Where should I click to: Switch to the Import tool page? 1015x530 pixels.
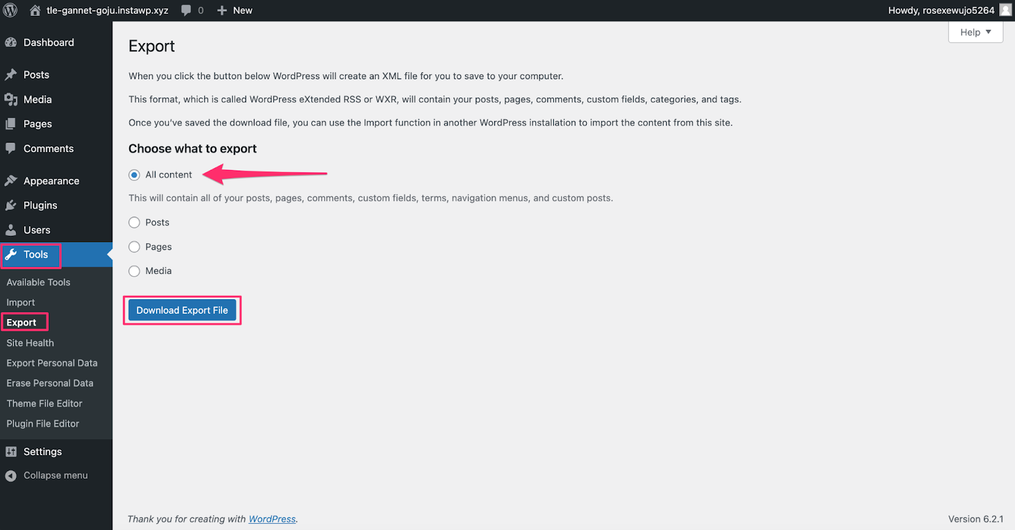click(20, 302)
